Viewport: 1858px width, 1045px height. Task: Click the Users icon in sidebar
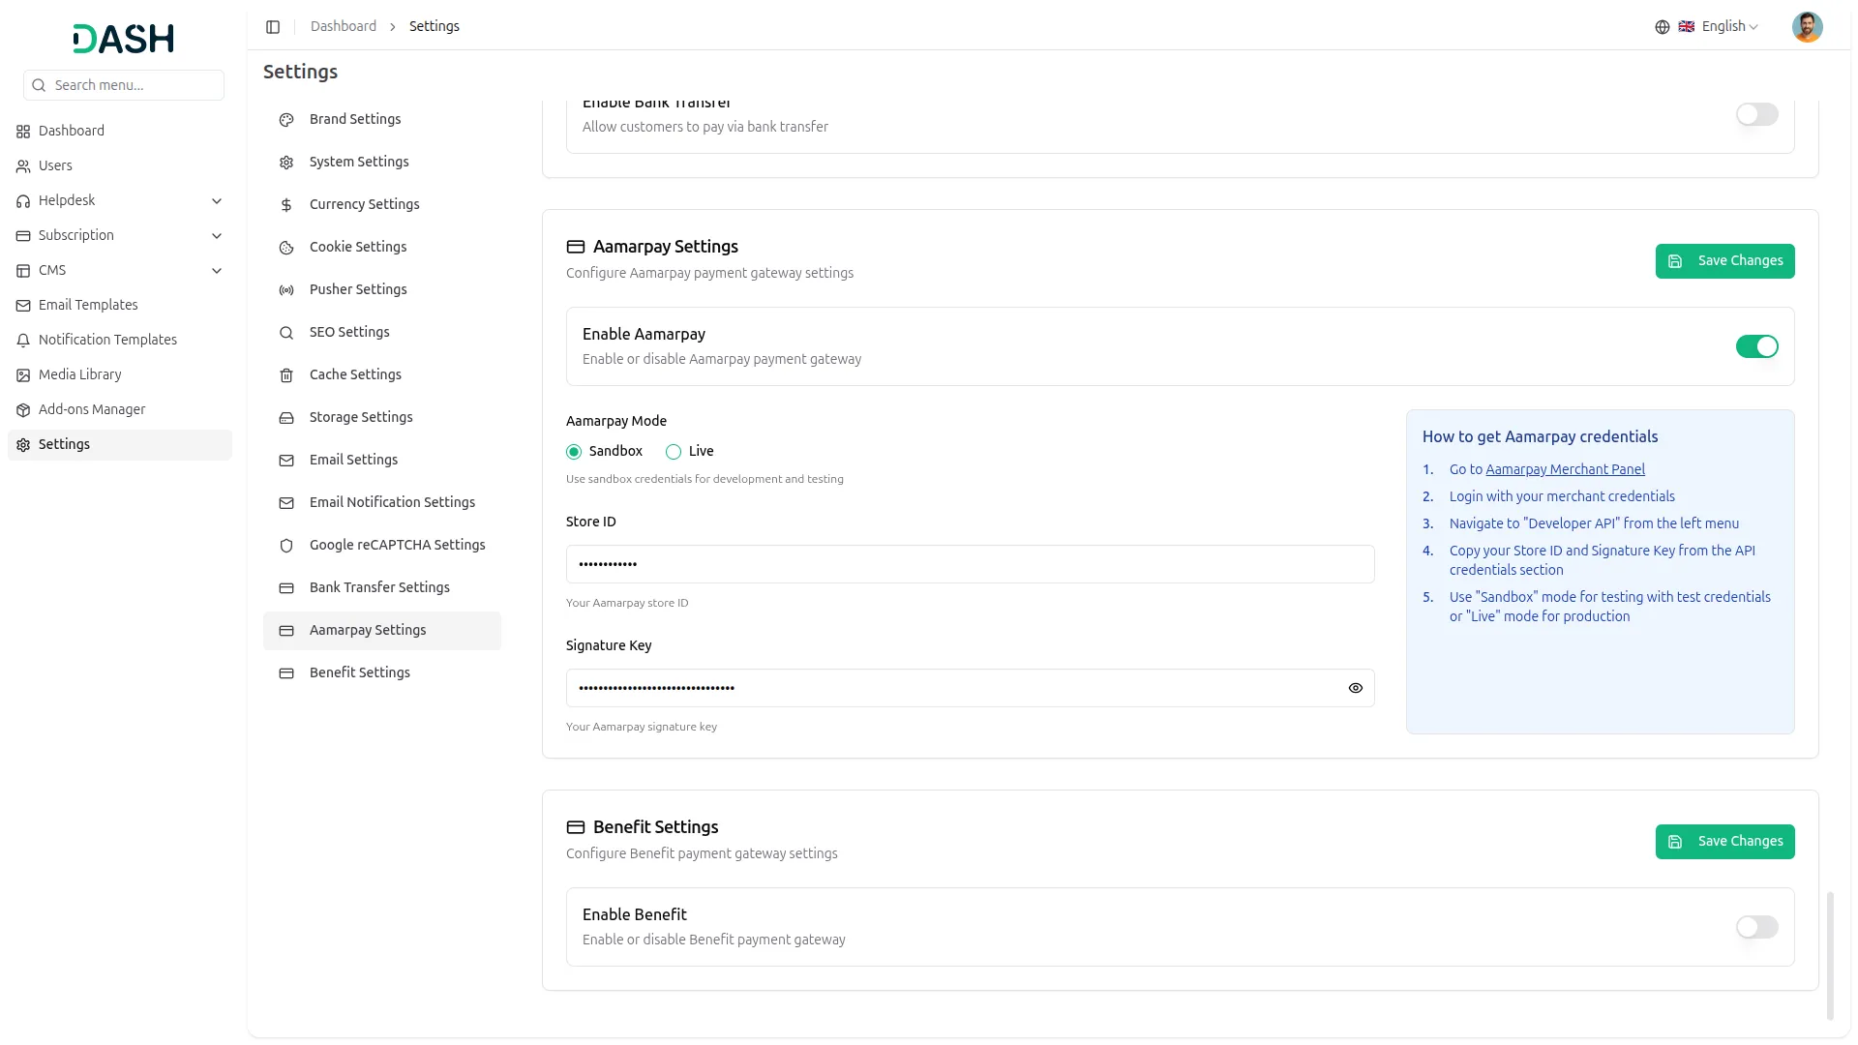coord(23,166)
